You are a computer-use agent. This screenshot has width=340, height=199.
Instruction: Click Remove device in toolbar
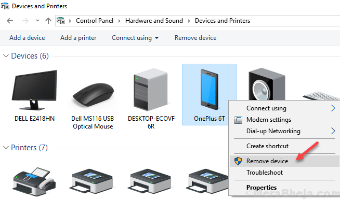[x=195, y=38]
